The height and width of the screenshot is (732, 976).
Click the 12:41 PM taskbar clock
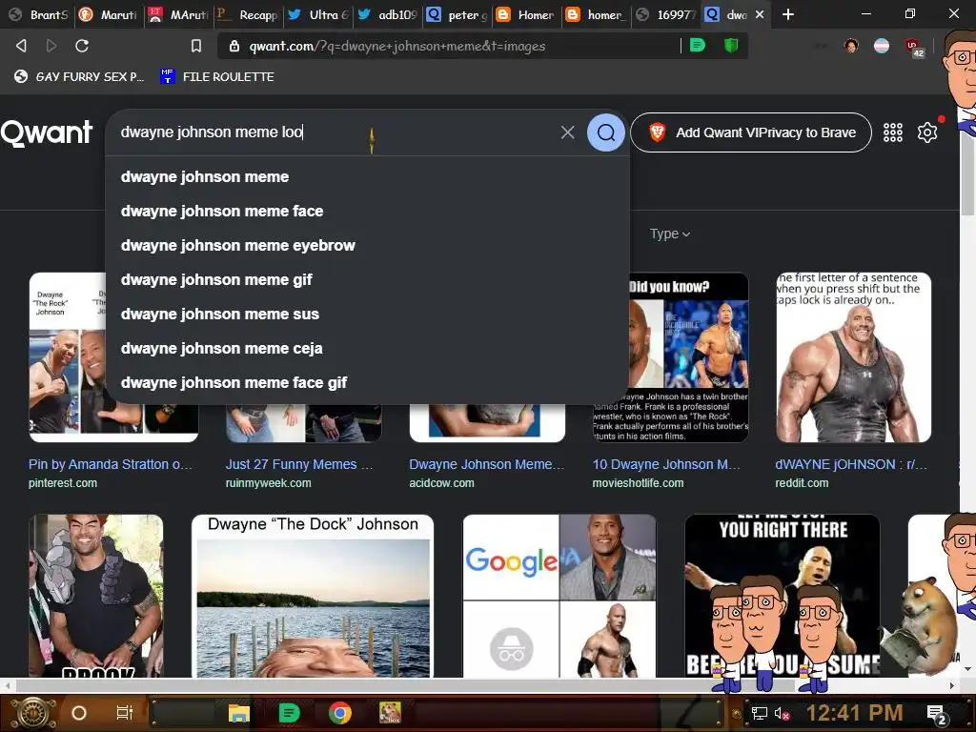(x=854, y=713)
